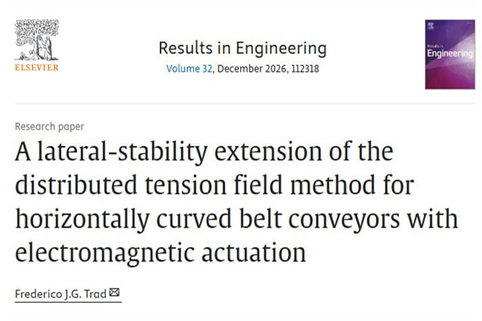Click the title words 'electromagnetic actuation'
482x321 pixels.
(160, 253)
